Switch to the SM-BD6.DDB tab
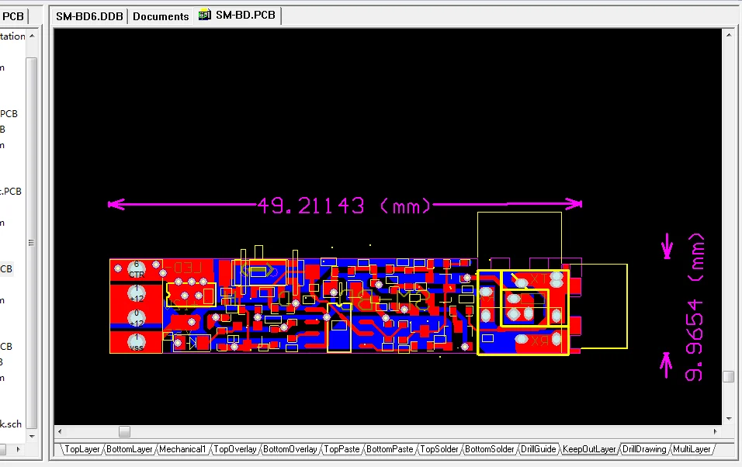The image size is (742, 467). click(90, 16)
